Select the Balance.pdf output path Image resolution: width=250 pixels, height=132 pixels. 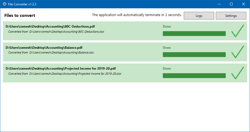click(x=44, y=48)
